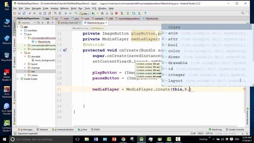Open the Android project view dropdown
Image resolution: width=254 pixels, height=143 pixels.
coord(27,23)
